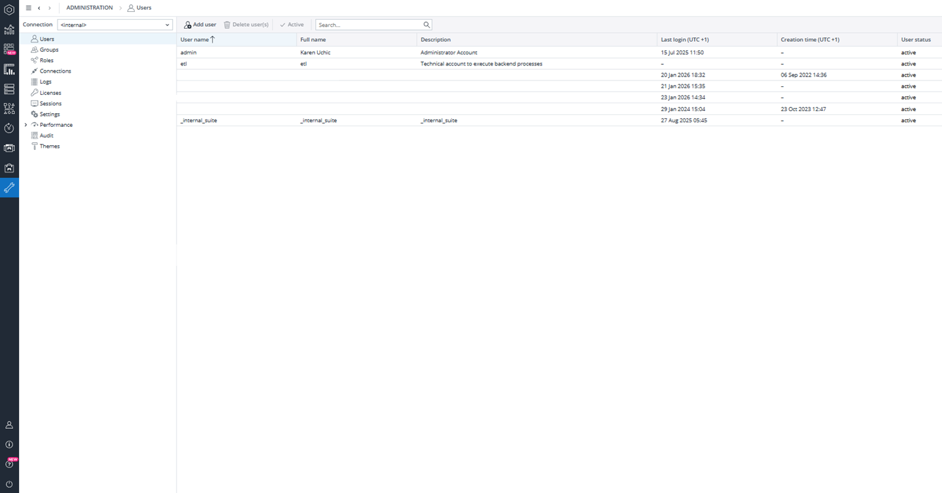
Task: Toggle the Active user status button
Action: (x=292, y=25)
